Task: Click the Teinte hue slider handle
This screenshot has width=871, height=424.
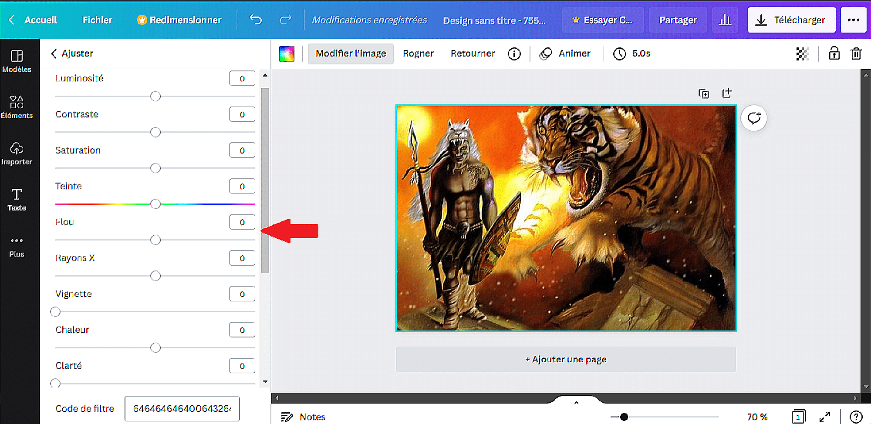Action: coord(155,204)
